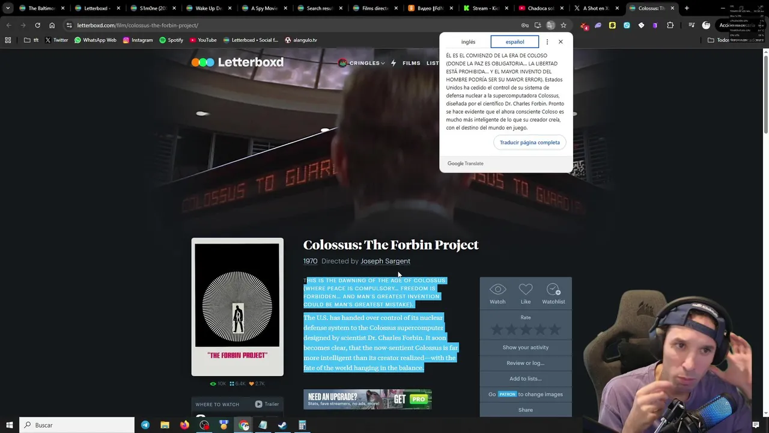Viewport: 769px width, 433px height.
Task: Mark film as watched with eye icon
Action: pyautogui.click(x=497, y=293)
